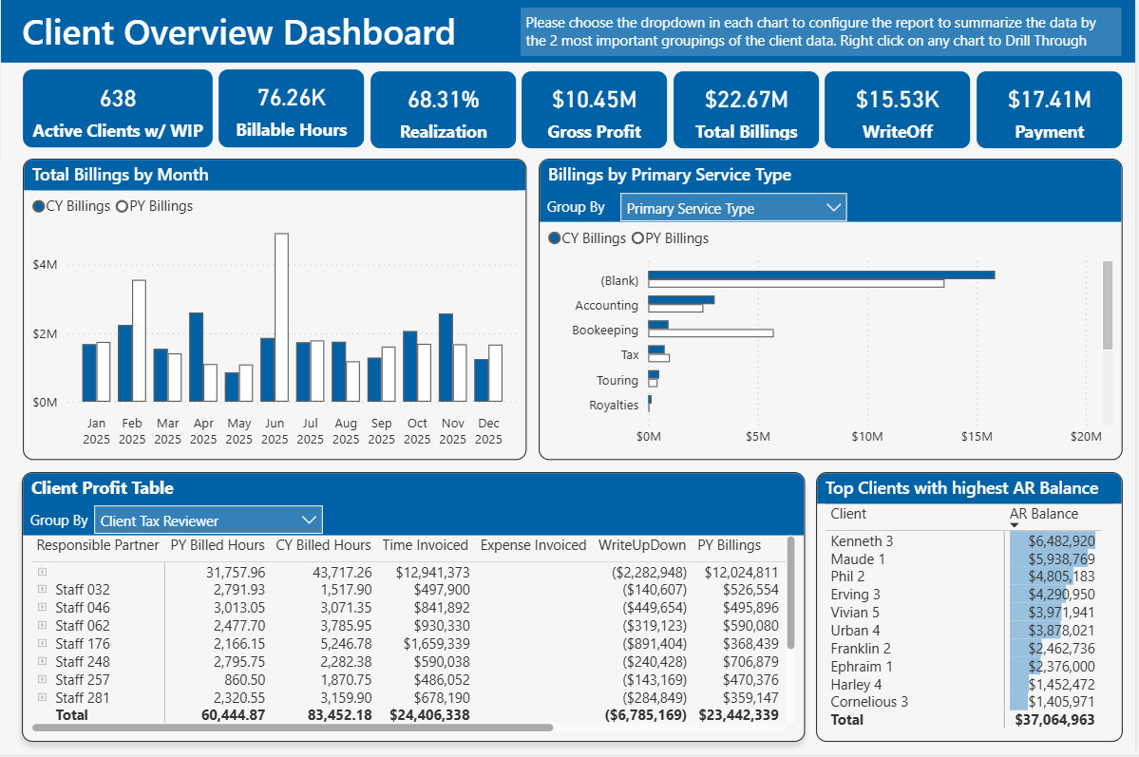
Task: Click the Bookeeping PY Billings bar
Action: [x=712, y=333]
